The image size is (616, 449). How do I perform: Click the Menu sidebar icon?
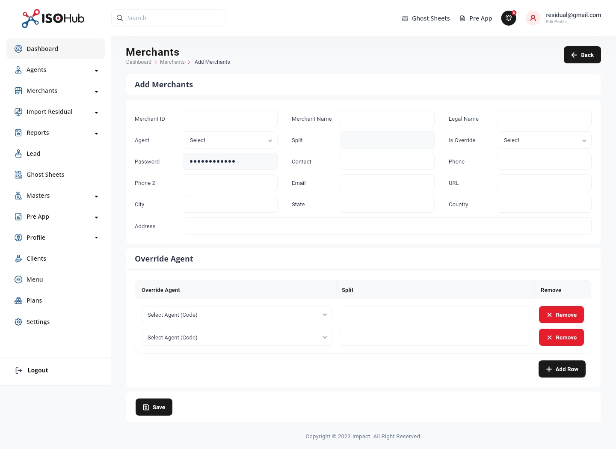[18, 280]
